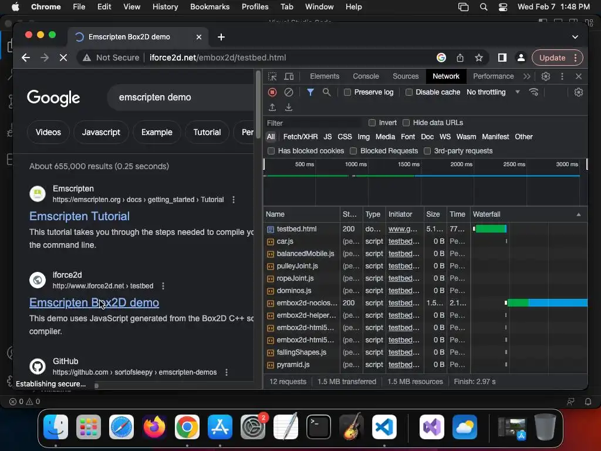Open the DevTools three-dot customize menu
The width and height of the screenshot is (601, 451).
tap(562, 76)
